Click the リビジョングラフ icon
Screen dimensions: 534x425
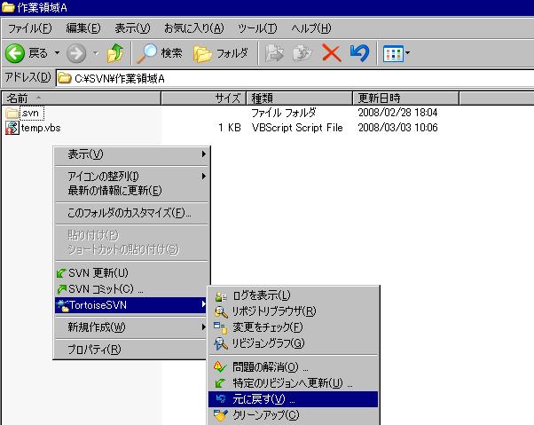(x=220, y=343)
